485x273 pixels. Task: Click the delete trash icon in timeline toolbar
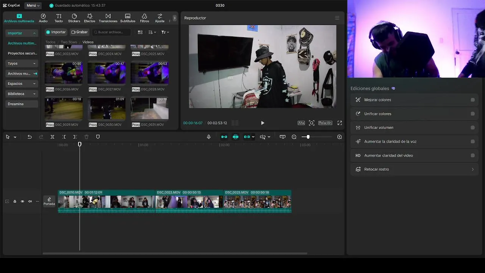click(x=86, y=137)
